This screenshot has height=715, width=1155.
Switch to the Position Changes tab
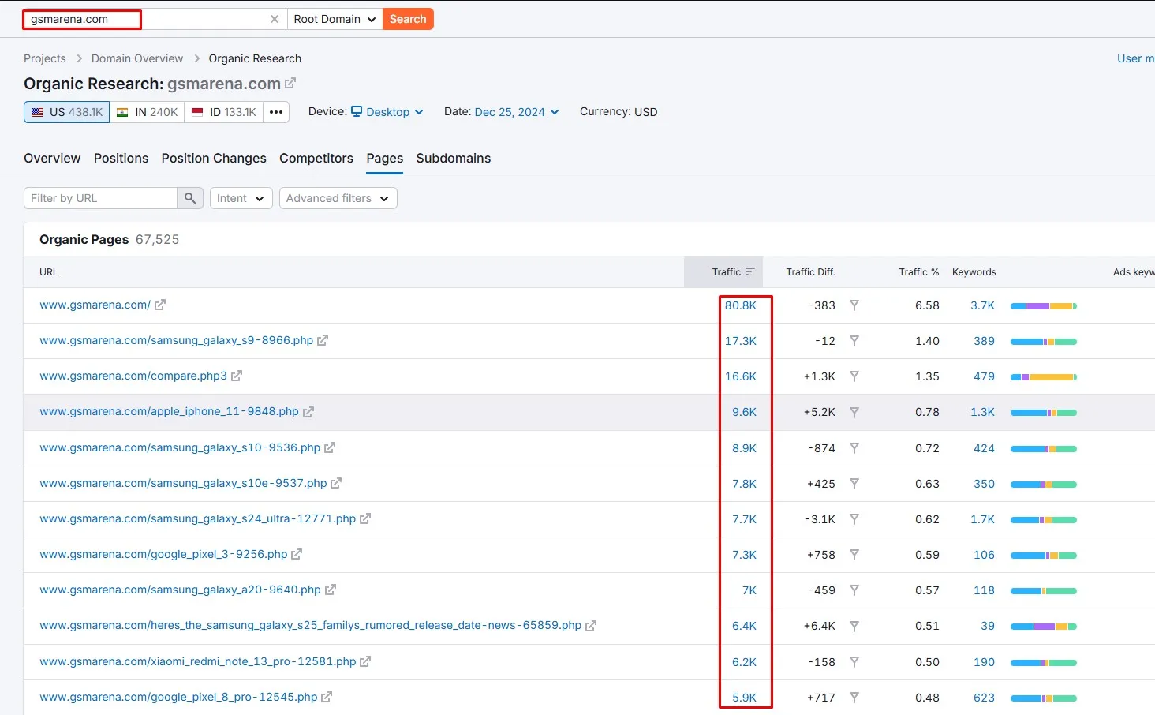pyautogui.click(x=214, y=158)
